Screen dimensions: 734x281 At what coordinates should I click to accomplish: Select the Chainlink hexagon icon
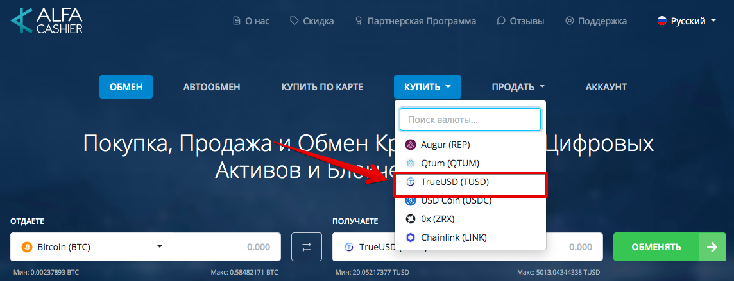(x=411, y=237)
